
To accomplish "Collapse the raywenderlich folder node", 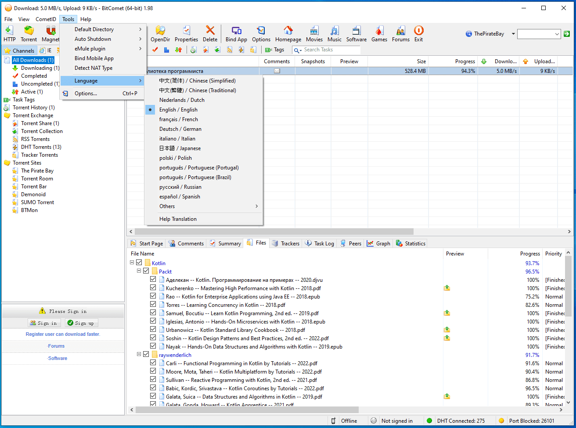I will pos(139,355).
